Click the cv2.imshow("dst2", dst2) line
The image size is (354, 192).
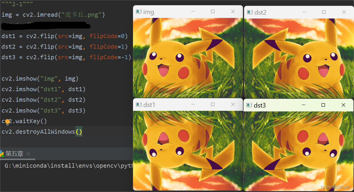44,100
